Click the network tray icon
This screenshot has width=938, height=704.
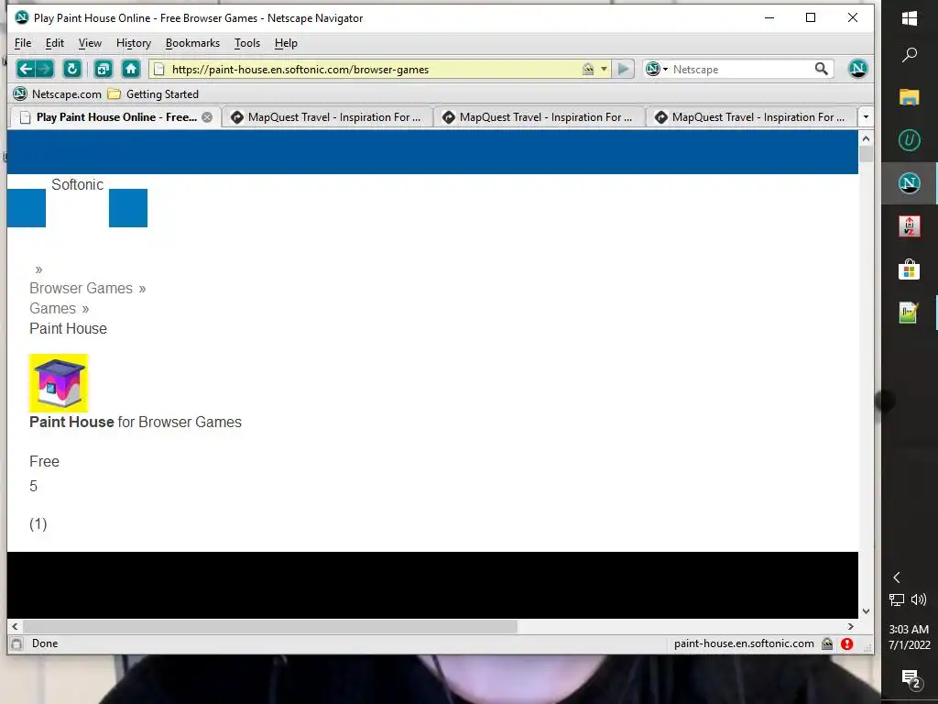(897, 599)
